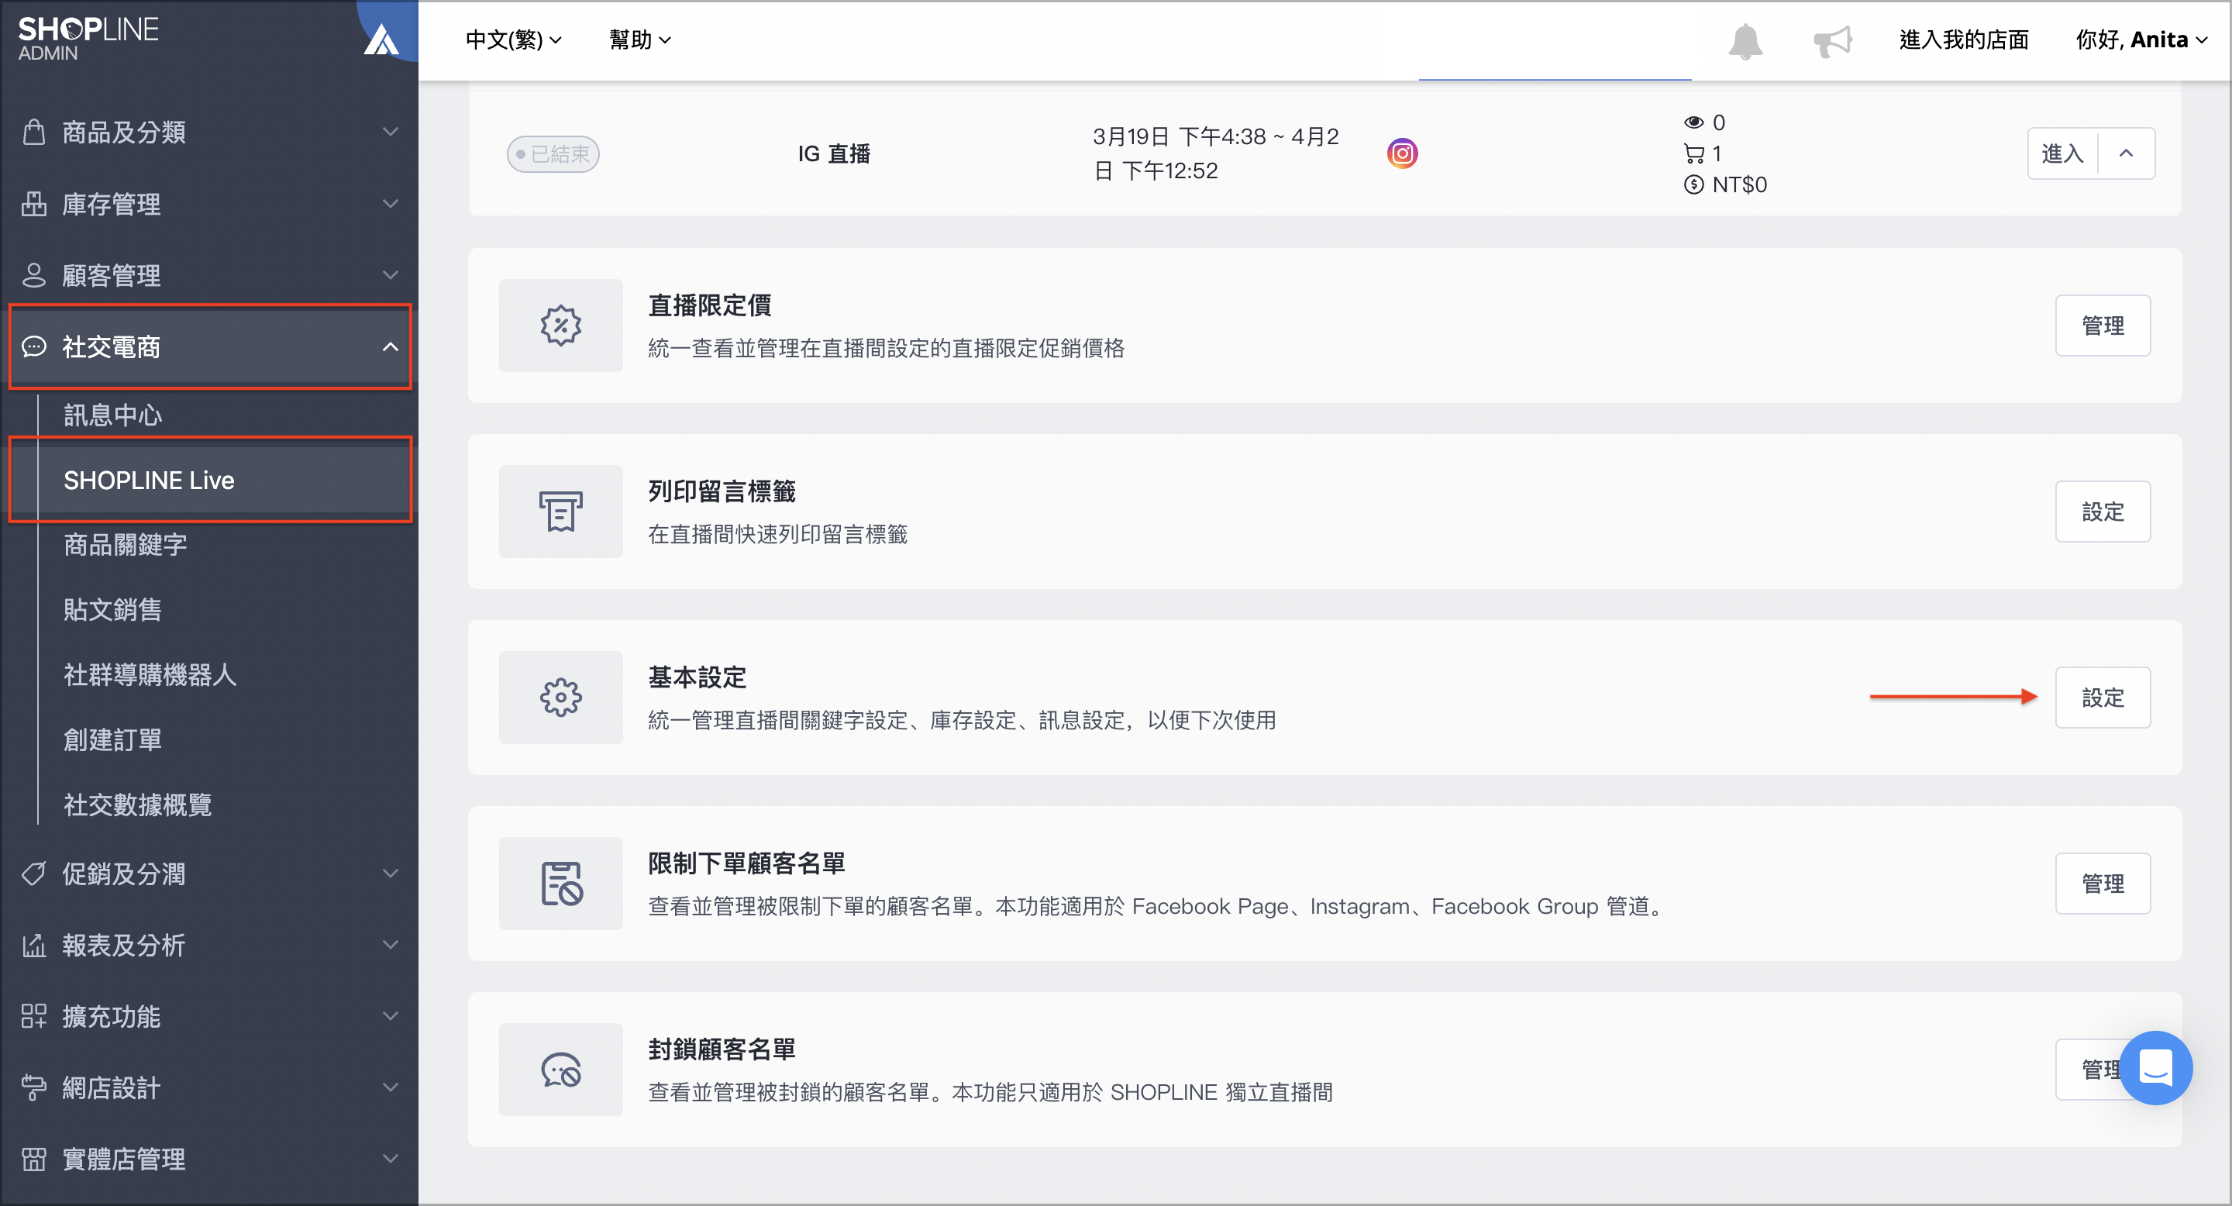
Task: Expand the 庫存管理 sidebar section
Action: click(391, 204)
